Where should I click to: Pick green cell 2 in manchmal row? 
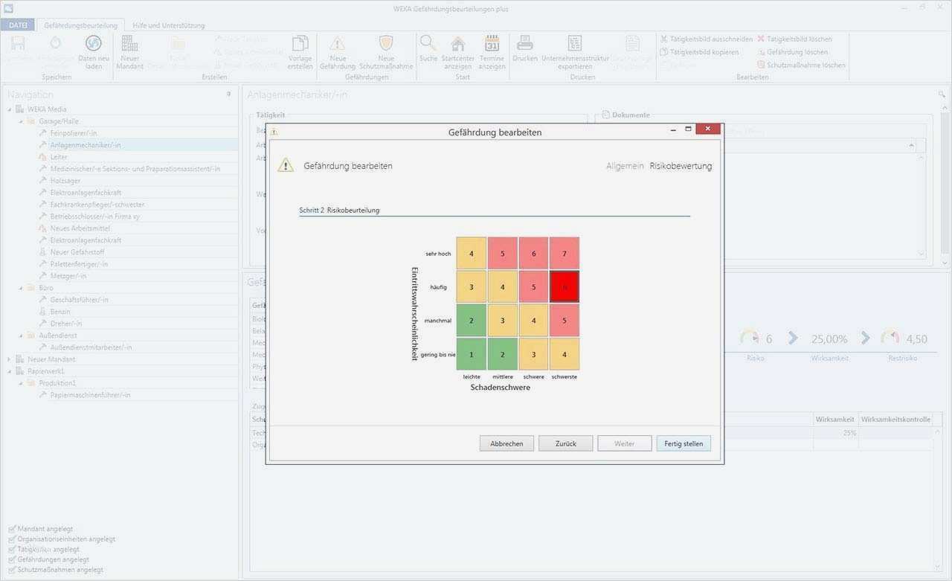coord(471,321)
